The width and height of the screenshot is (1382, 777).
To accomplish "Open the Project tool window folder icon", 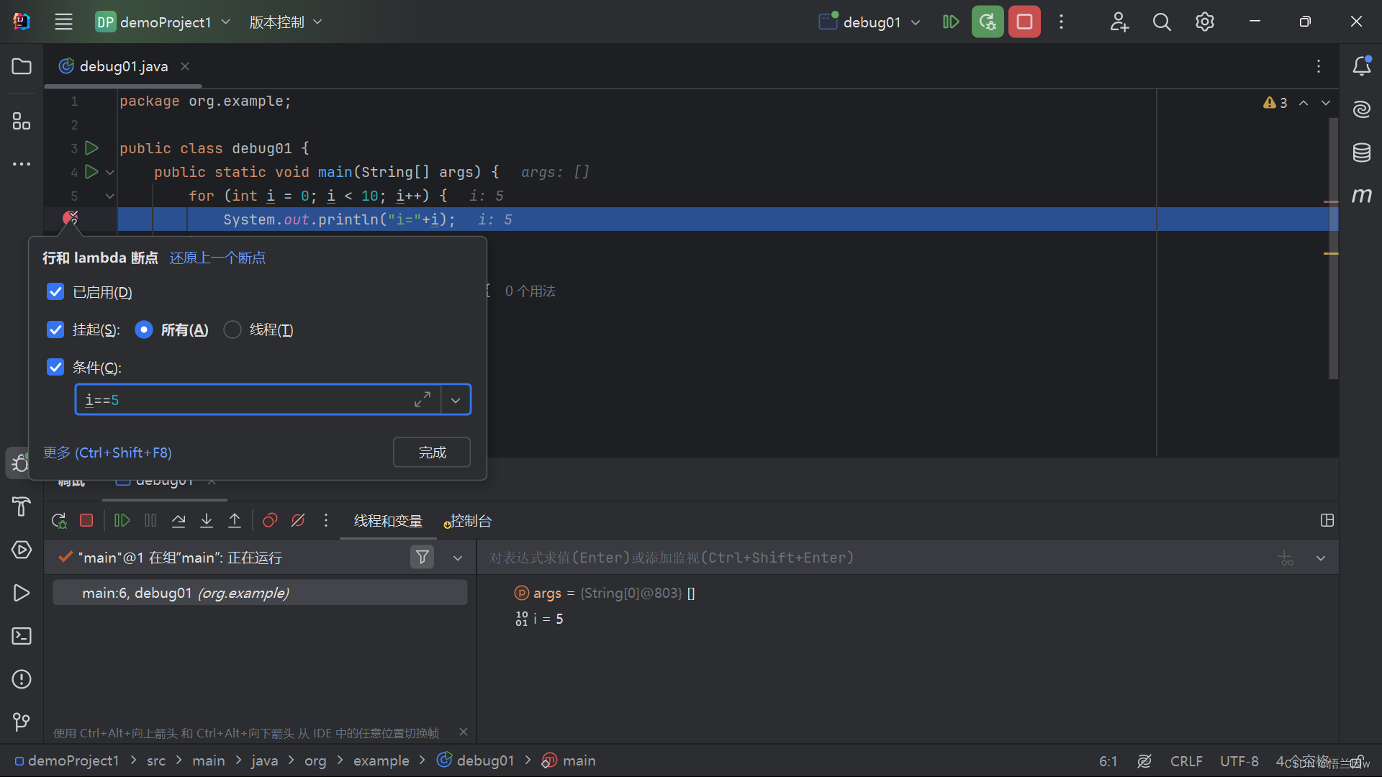I will tap(22, 66).
